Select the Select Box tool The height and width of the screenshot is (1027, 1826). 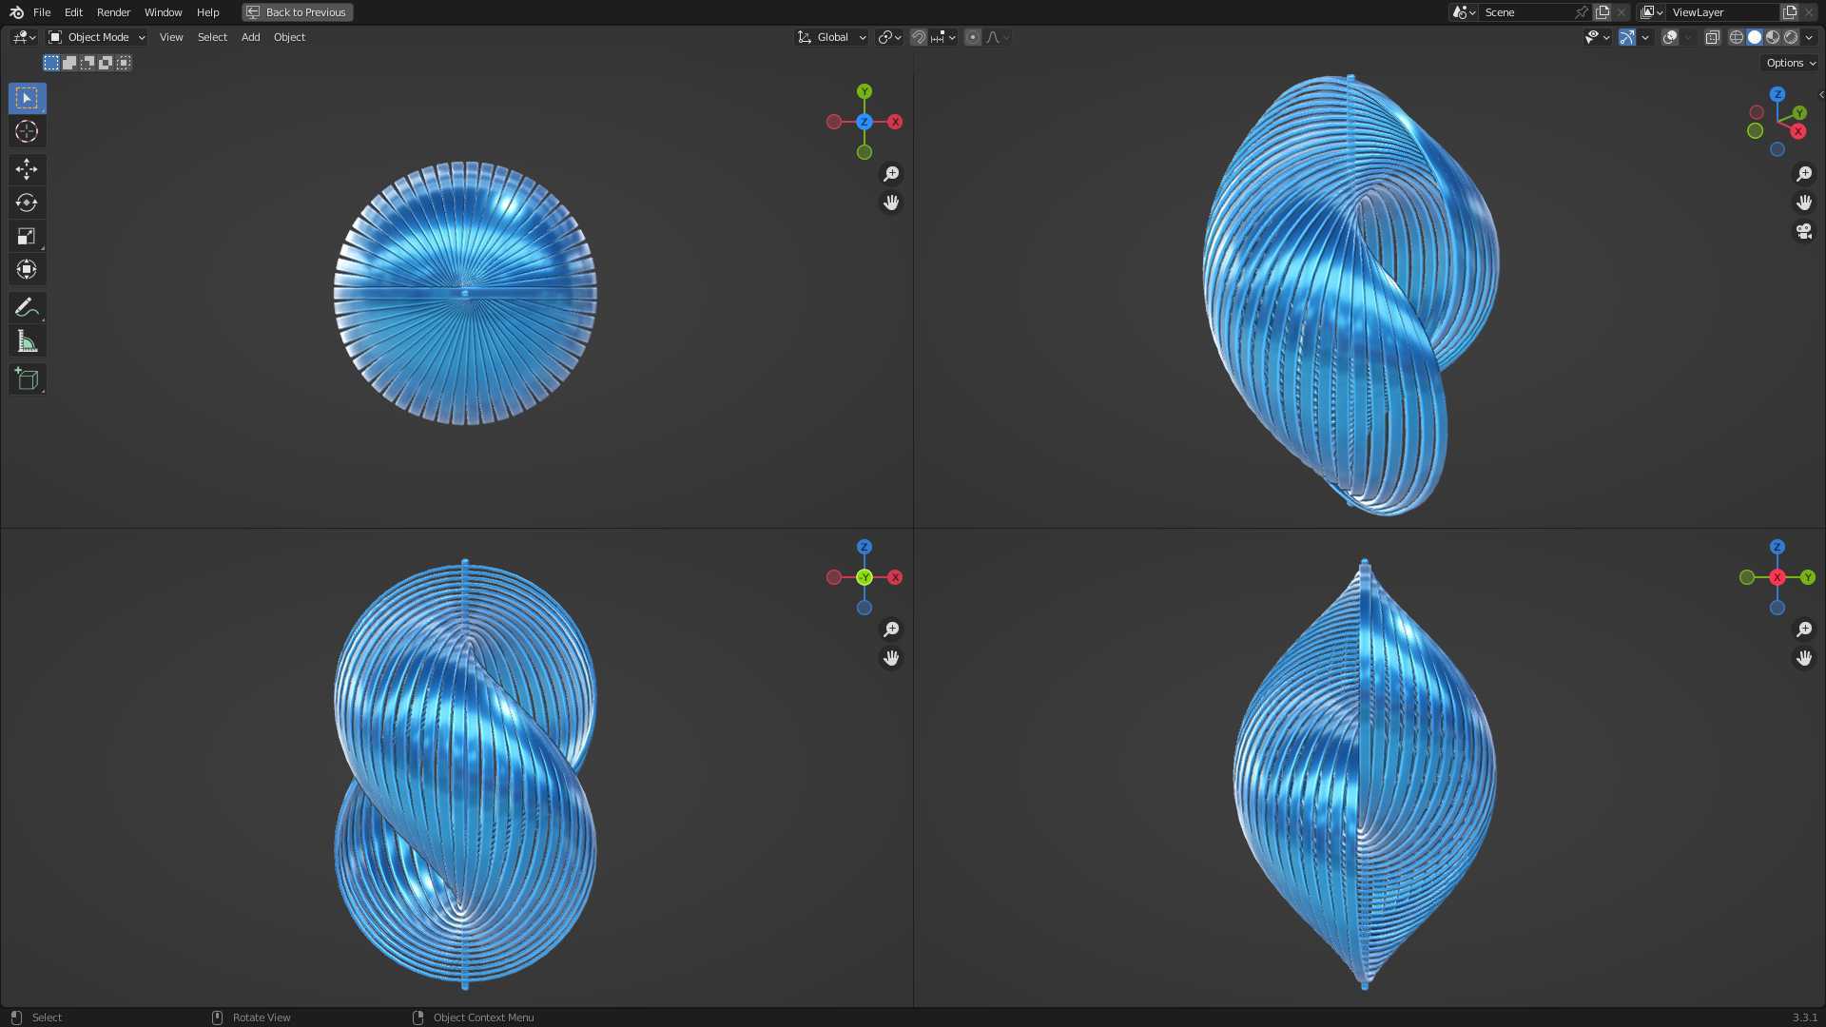point(27,98)
